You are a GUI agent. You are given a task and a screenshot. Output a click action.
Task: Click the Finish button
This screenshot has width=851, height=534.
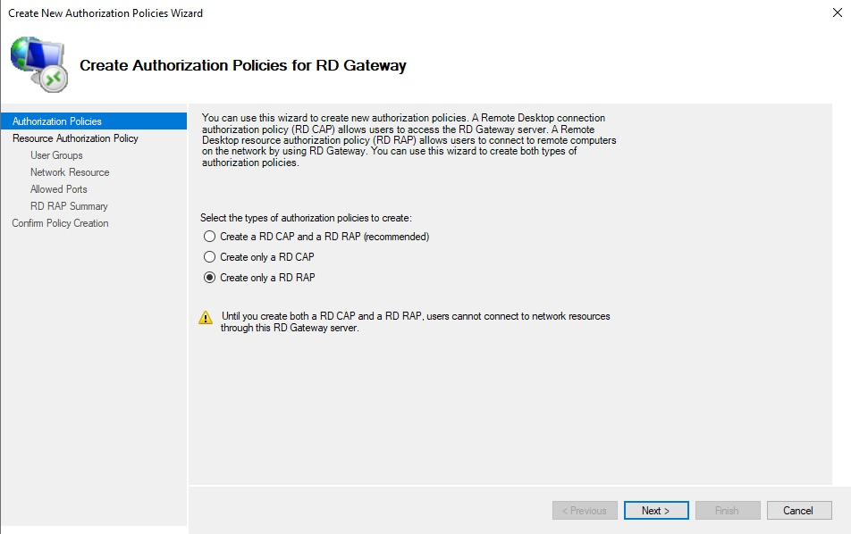(x=728, y=510)
